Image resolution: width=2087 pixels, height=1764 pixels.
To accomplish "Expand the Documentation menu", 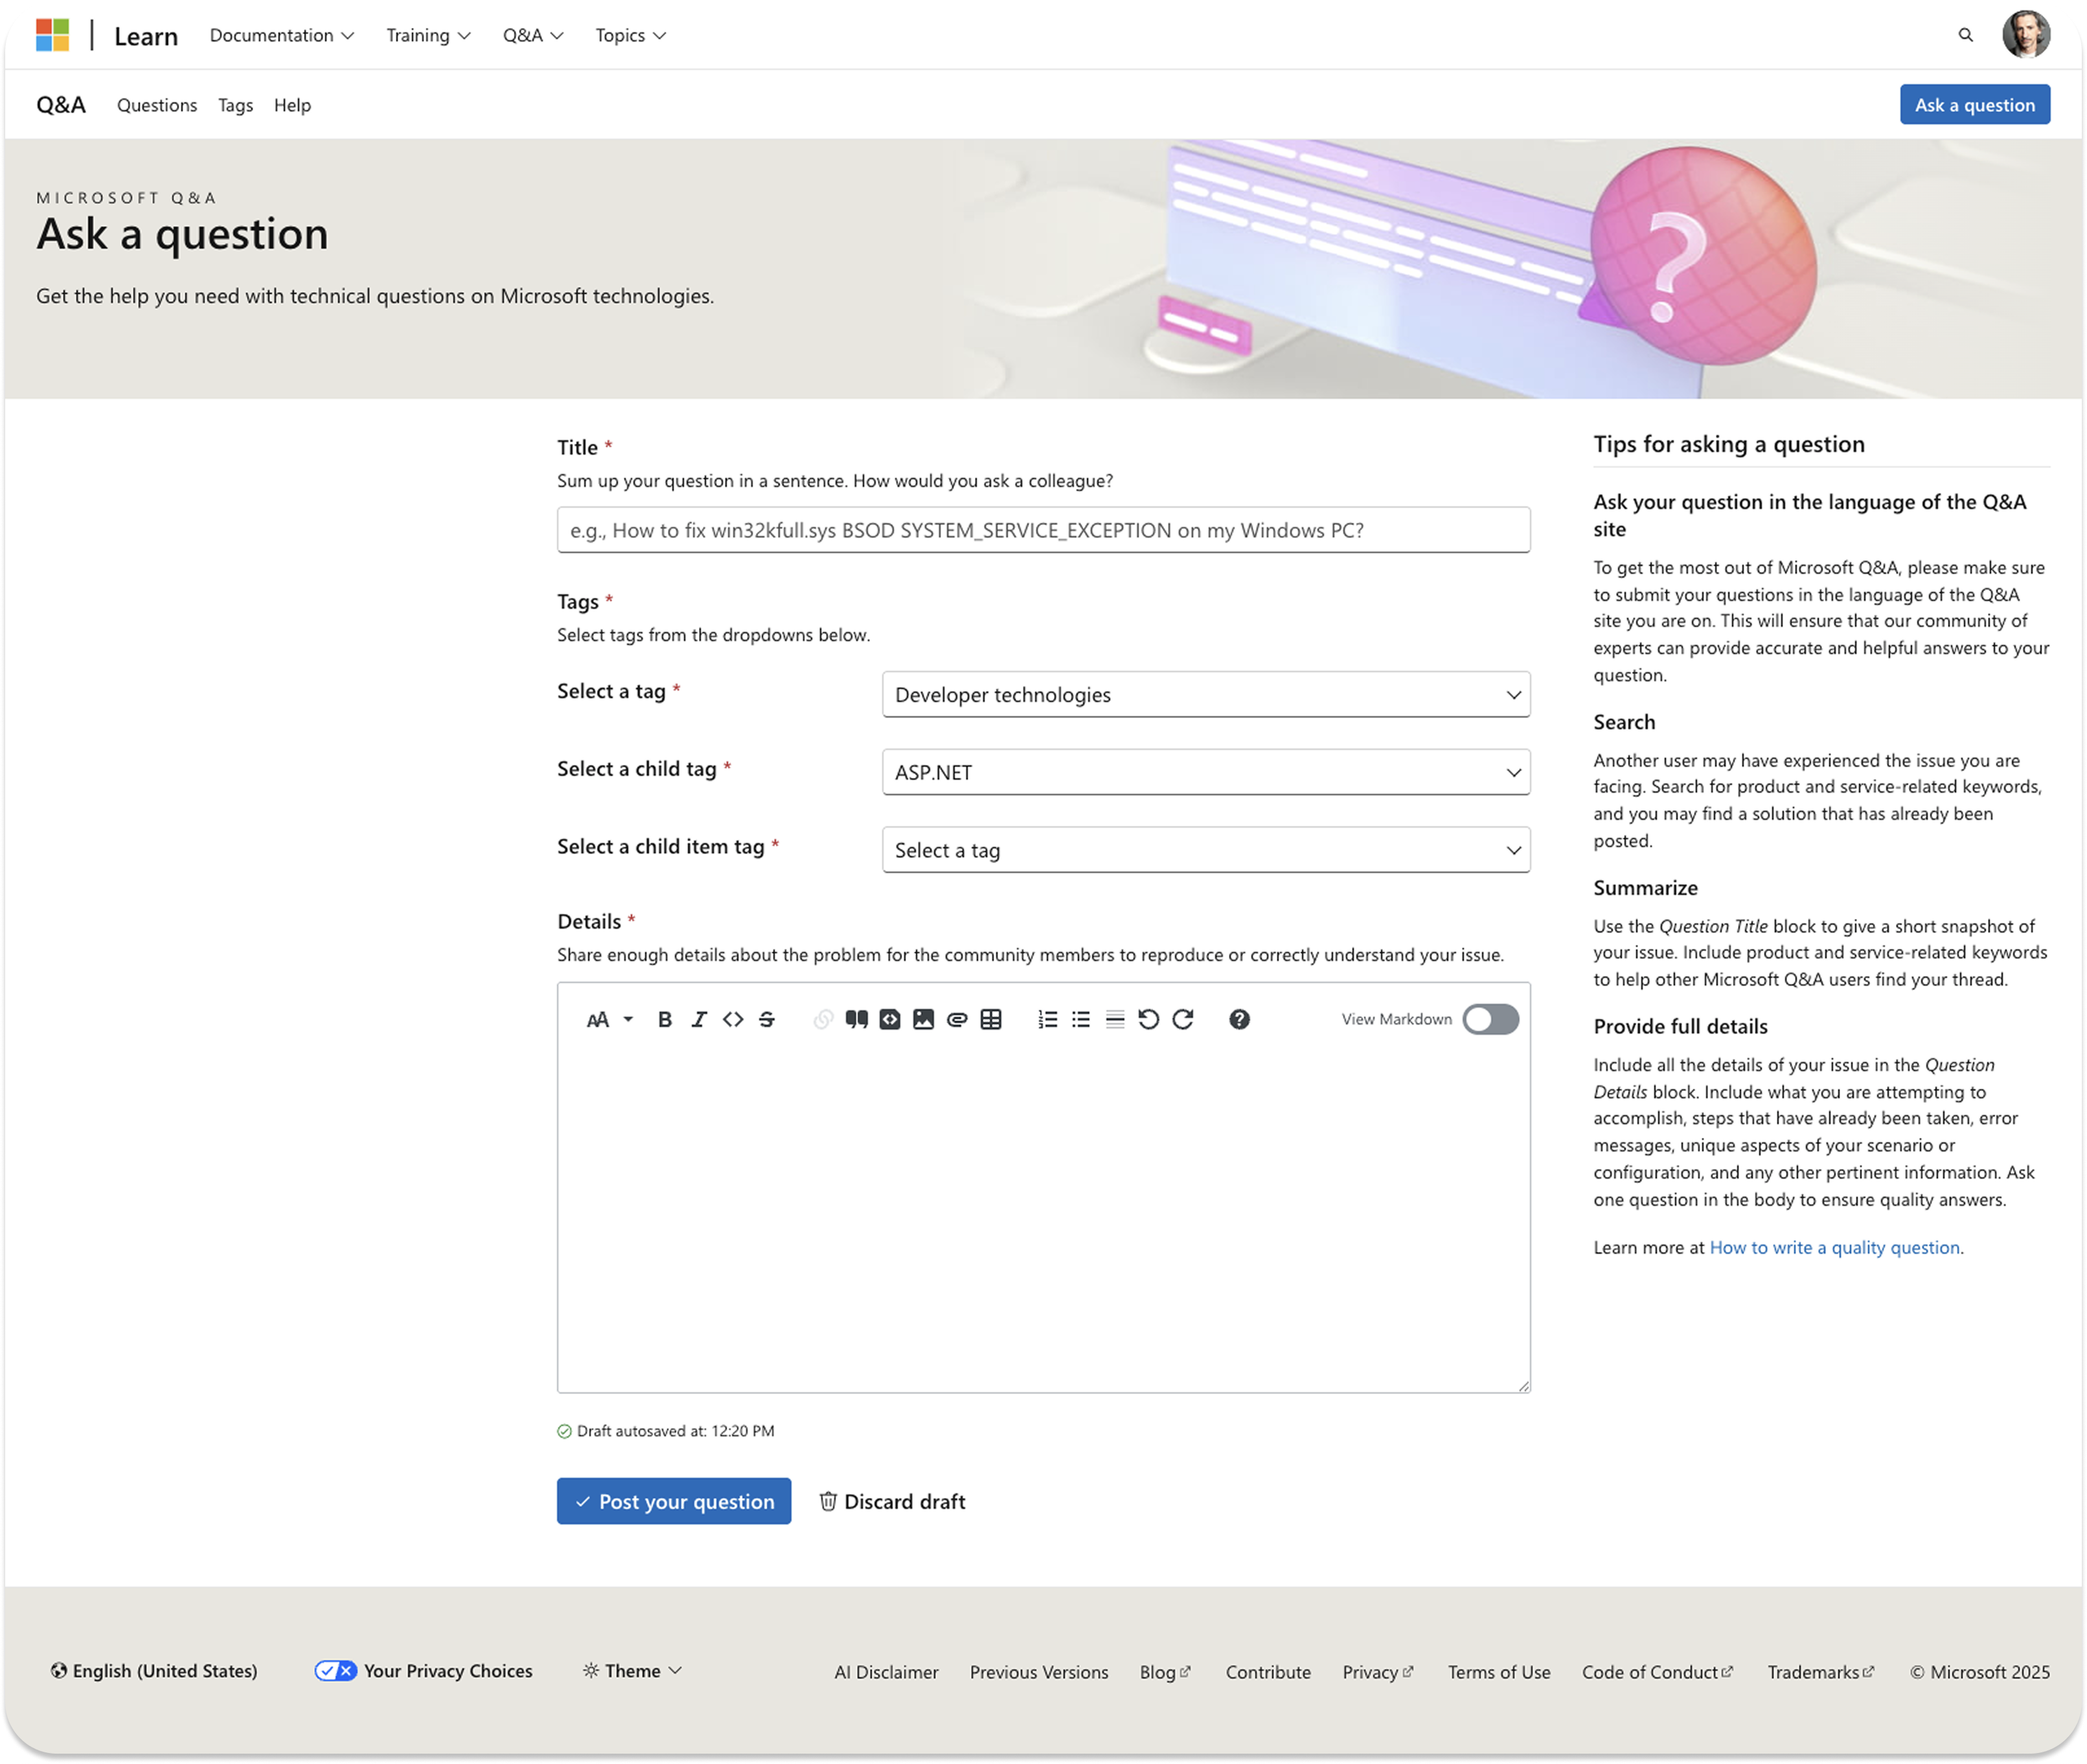I will click(281, 35).
